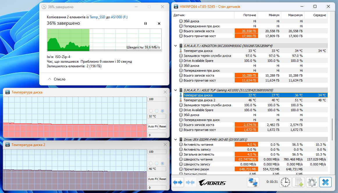
Task: Toggle first checkbox in Температура диска graph
Action: (151, 111)
